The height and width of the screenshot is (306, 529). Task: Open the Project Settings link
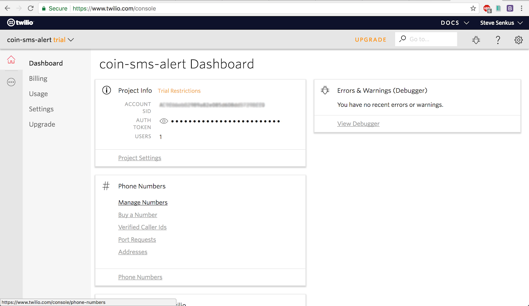click(x=140, y=158)
